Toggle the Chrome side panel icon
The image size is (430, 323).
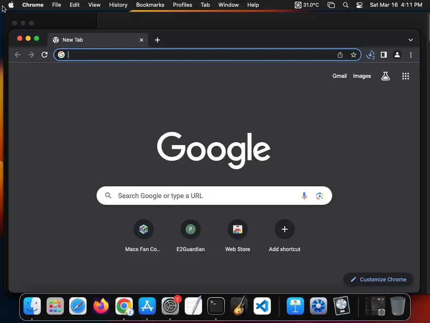point(384,55)
